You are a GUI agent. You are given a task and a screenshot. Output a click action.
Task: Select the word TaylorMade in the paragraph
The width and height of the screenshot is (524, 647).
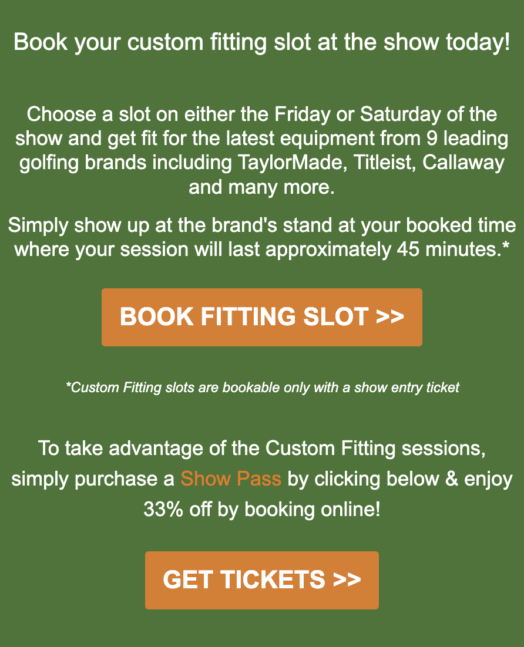[x=290, y=163]
